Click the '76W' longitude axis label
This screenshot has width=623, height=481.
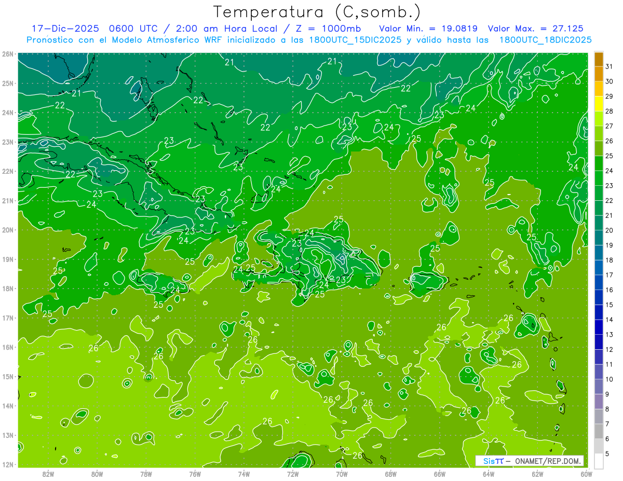pyautogui.click(x=195, y=473)
